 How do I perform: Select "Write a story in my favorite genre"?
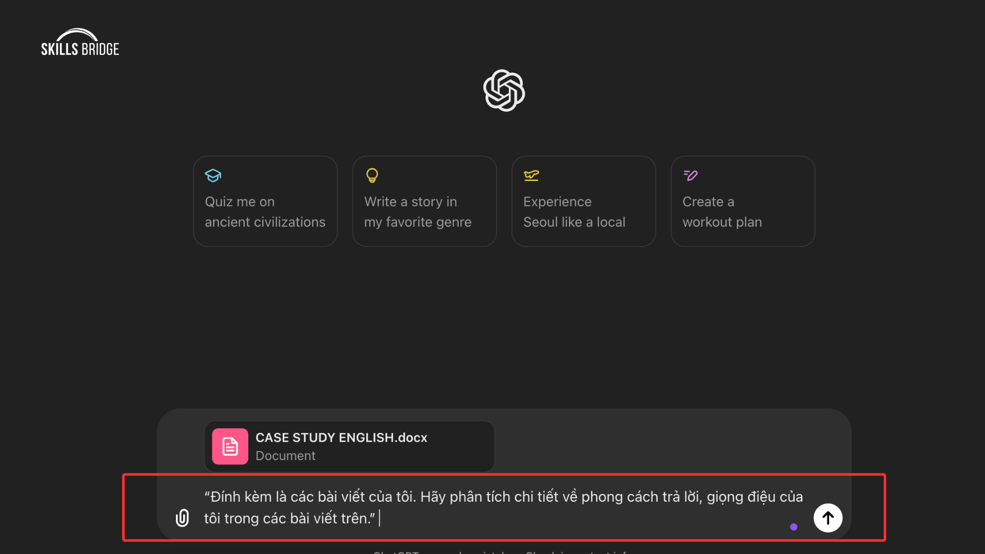[x=424, y=211]
